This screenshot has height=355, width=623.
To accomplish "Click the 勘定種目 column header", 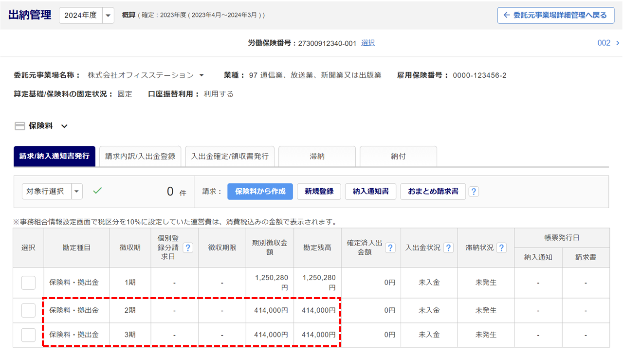I will click(76, 248).
